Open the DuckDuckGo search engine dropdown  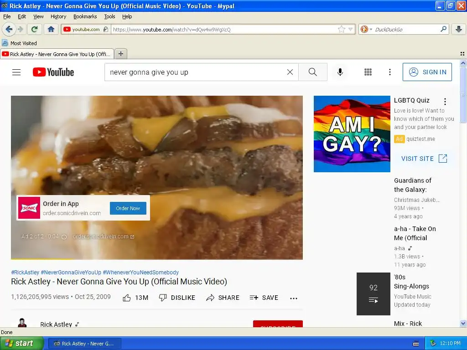point(366,29)
